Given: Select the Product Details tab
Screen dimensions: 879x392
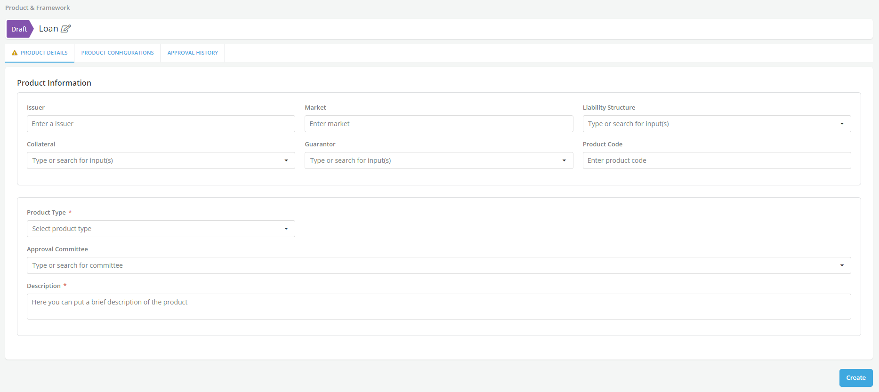Looking at the screenshot, I should pos(44,53).
